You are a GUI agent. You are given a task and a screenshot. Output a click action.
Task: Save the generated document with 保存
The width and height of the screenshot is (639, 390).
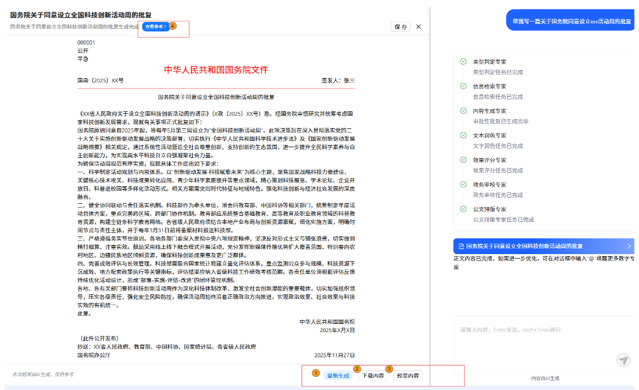click(400, 27)
